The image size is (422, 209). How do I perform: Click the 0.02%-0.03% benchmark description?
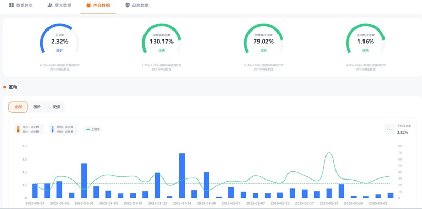click(366, 67)
